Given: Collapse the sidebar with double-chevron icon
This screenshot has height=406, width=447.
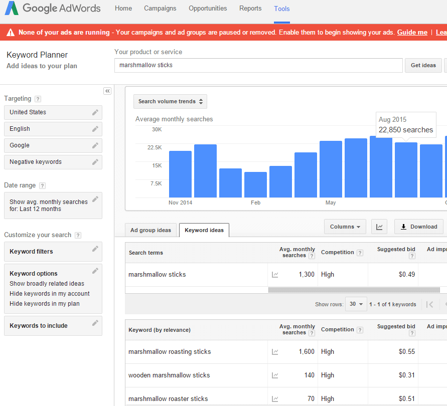Looking at the screenshot, I should pyautogui.click(x=107, y=91).
